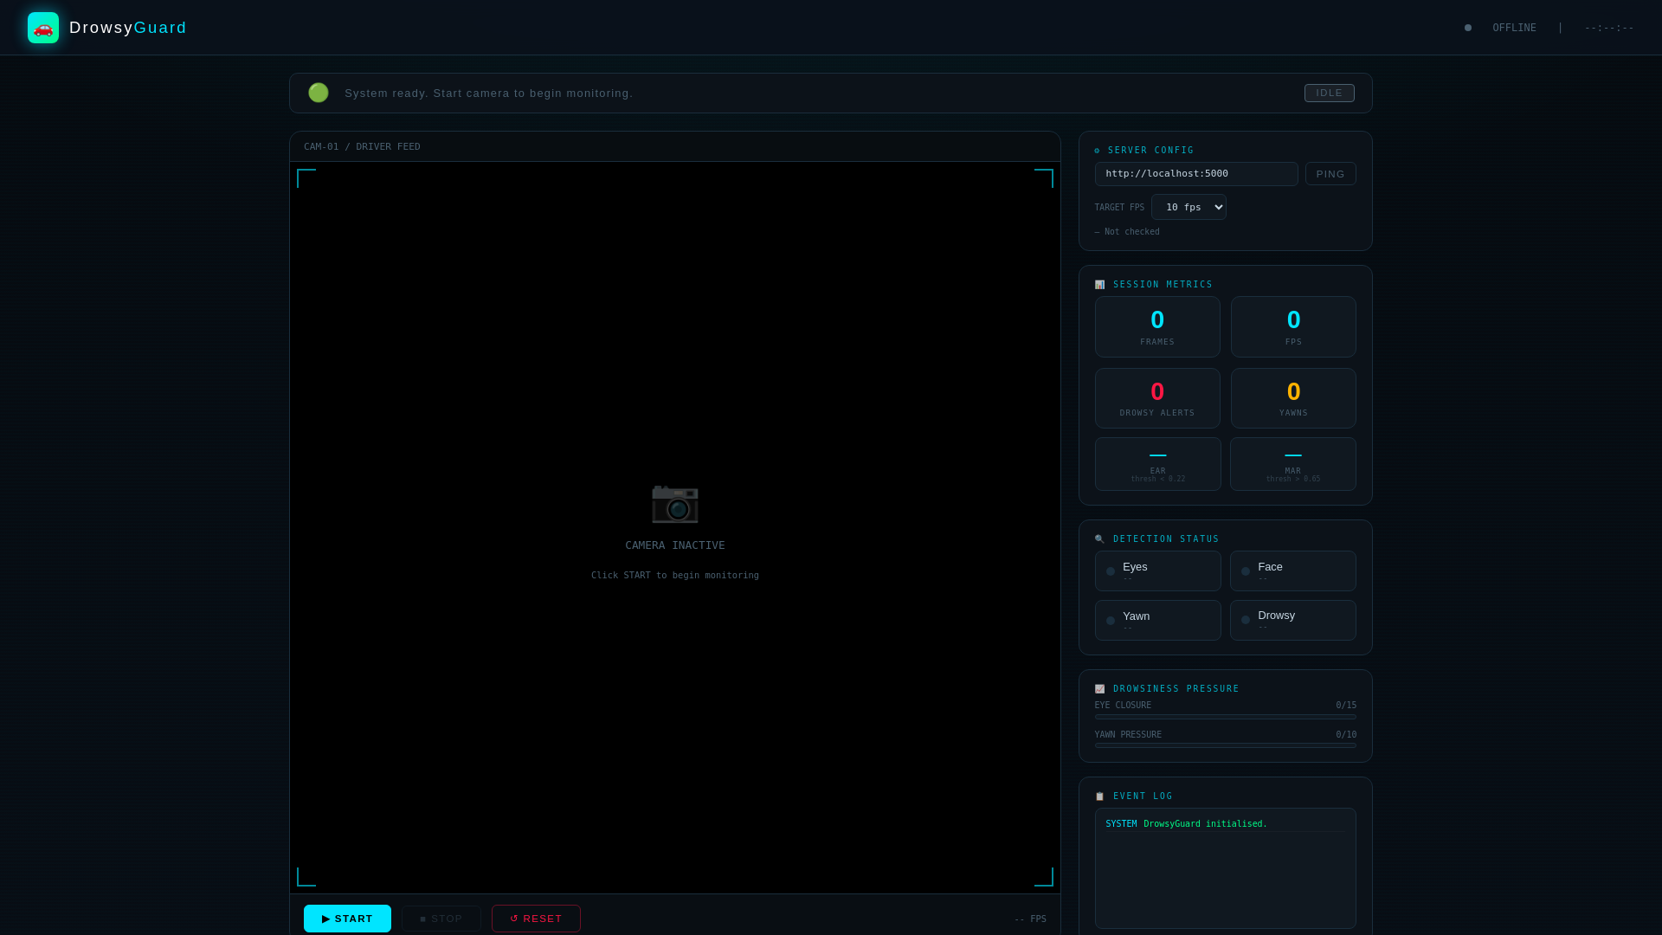Click the Drowsy detection status card

tap(1293, 621)
